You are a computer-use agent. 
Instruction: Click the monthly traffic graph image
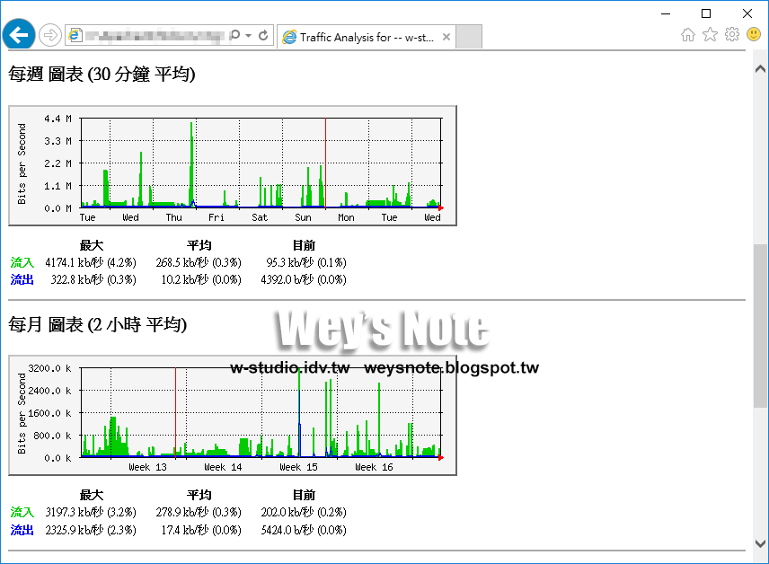click(x=232, y=413)
